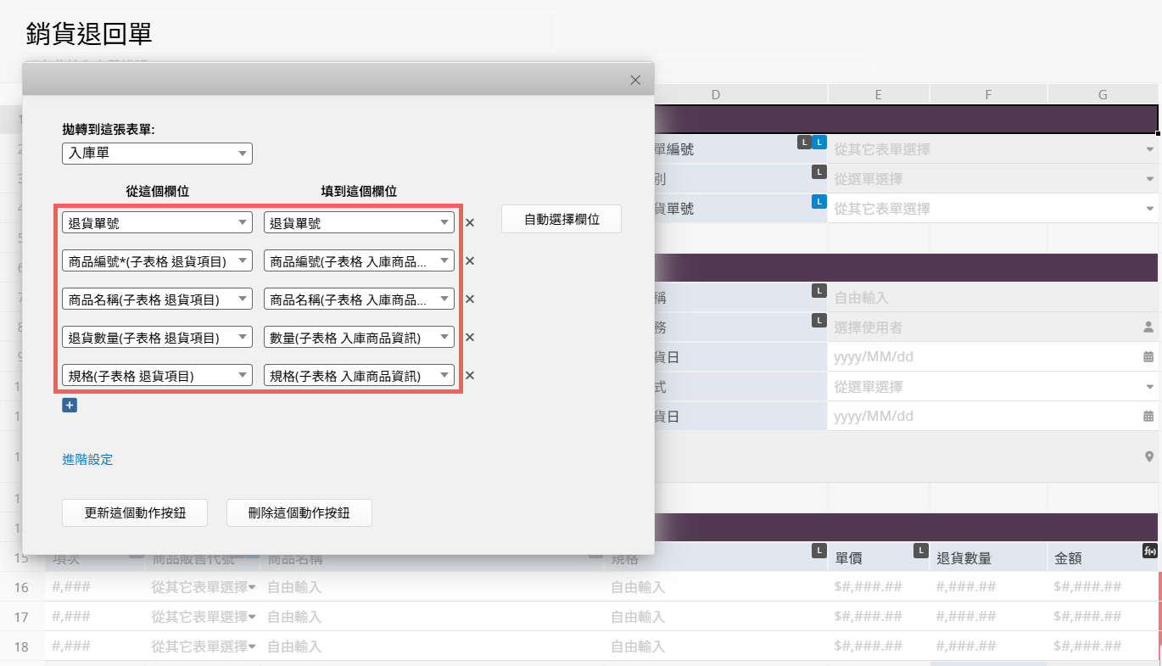Click the 自由輸入 input field in column E
1162x666 pixels.
pos(984,298)
